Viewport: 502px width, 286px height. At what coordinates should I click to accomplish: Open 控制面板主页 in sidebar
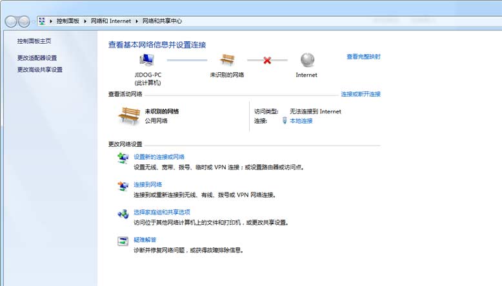tap(34, 41)
